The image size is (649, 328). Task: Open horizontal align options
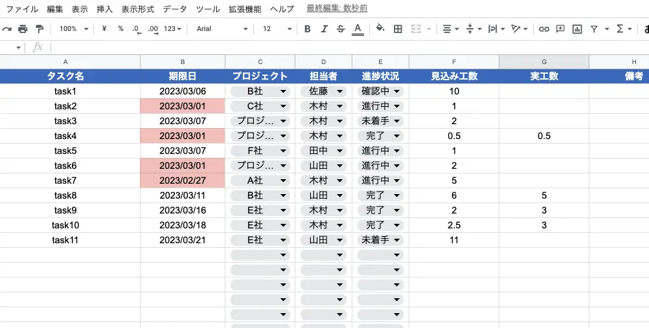coord(451,29)
